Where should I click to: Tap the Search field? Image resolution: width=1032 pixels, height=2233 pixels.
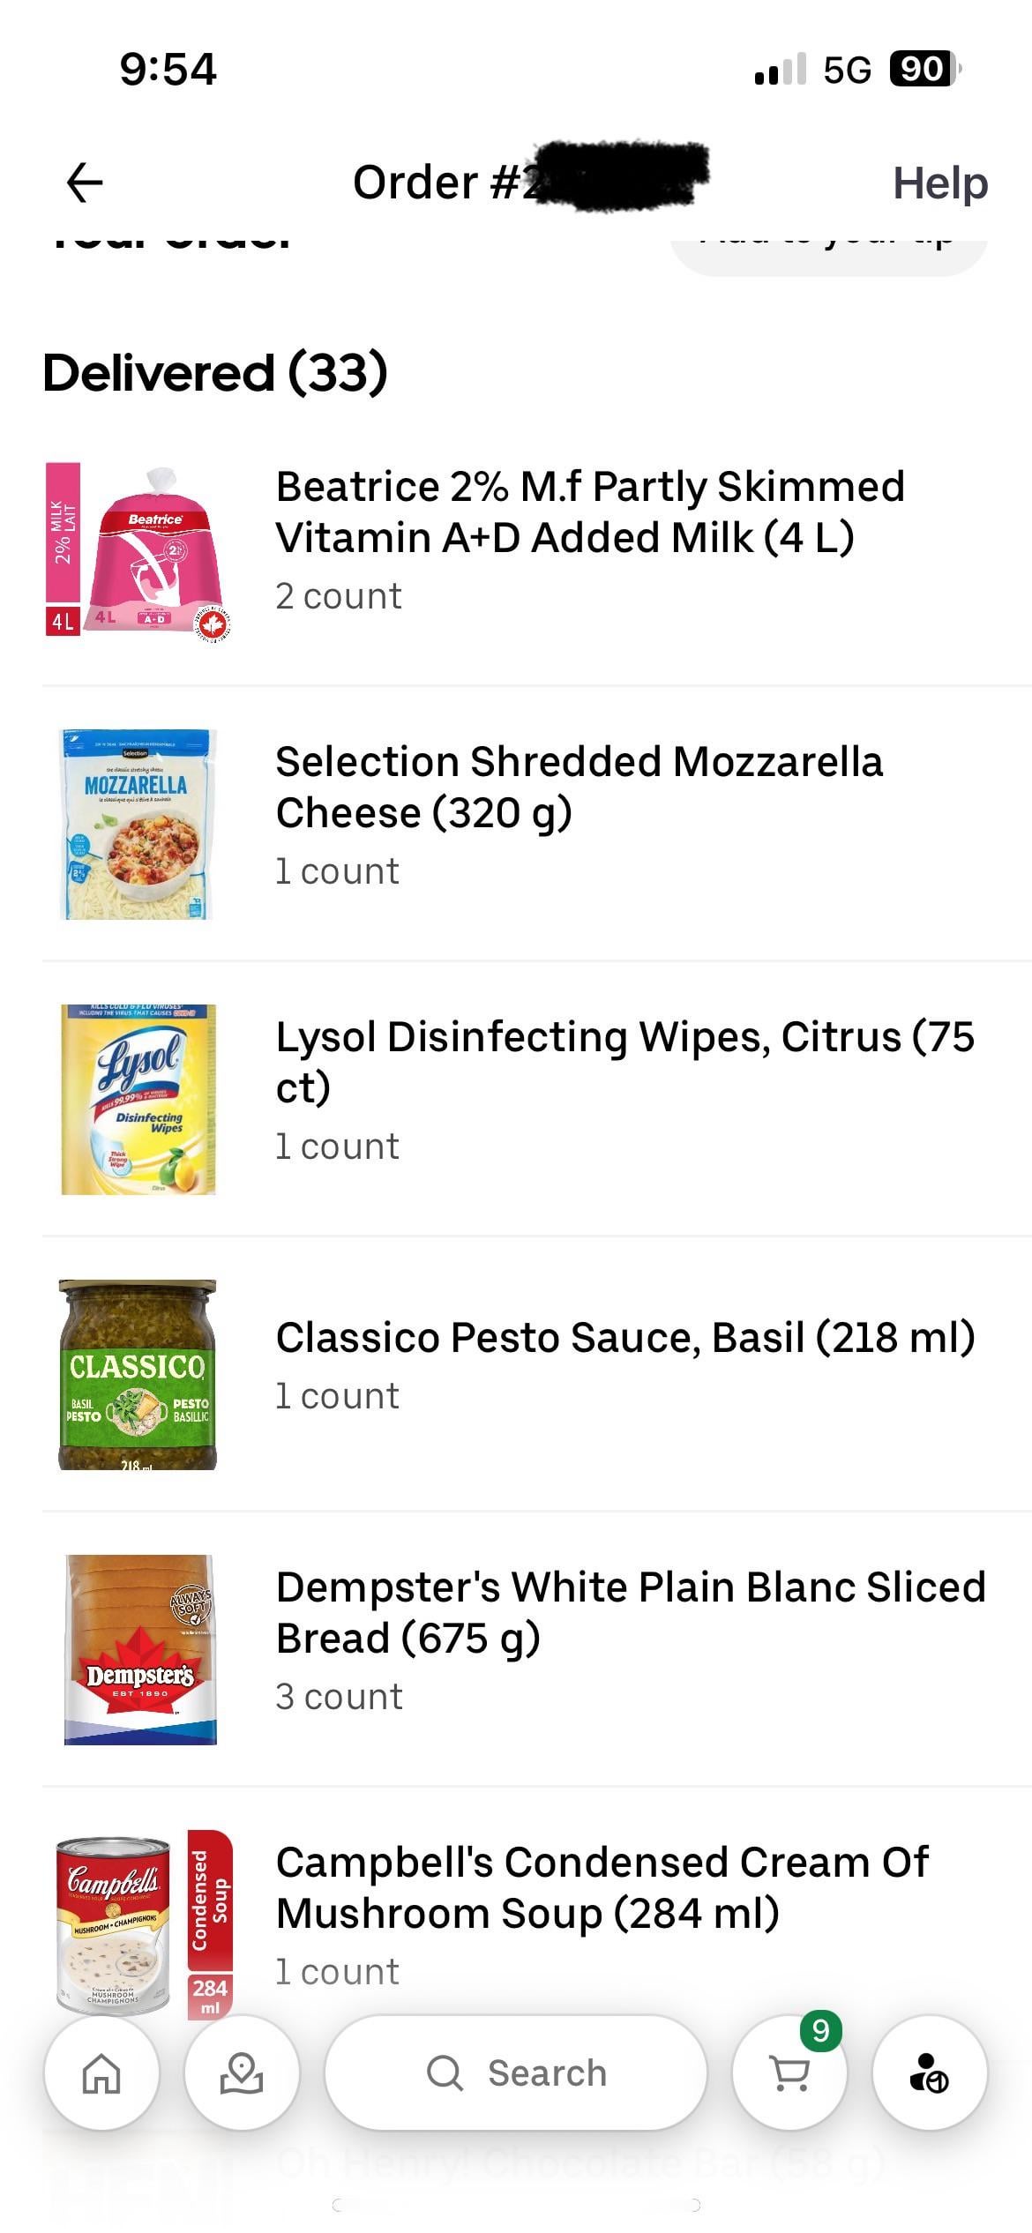(516, 2072)
